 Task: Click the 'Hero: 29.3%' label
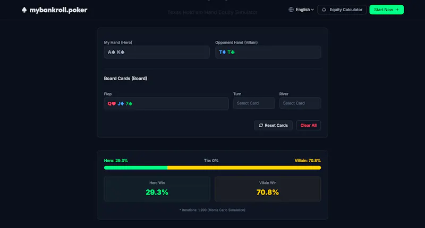[116, 161]
